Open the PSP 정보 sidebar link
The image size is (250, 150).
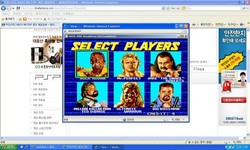[38, 84]
